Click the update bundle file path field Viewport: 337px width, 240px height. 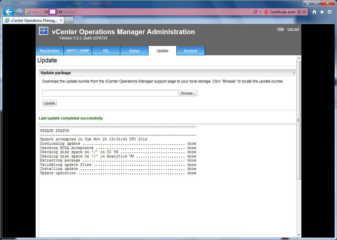(110, 93)
